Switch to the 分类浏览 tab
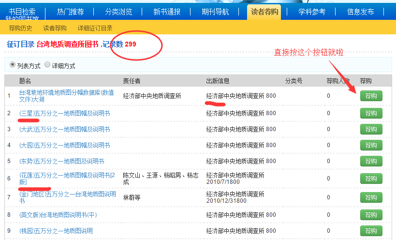This screenshot has height=240, width=396. tap(119, 12)
